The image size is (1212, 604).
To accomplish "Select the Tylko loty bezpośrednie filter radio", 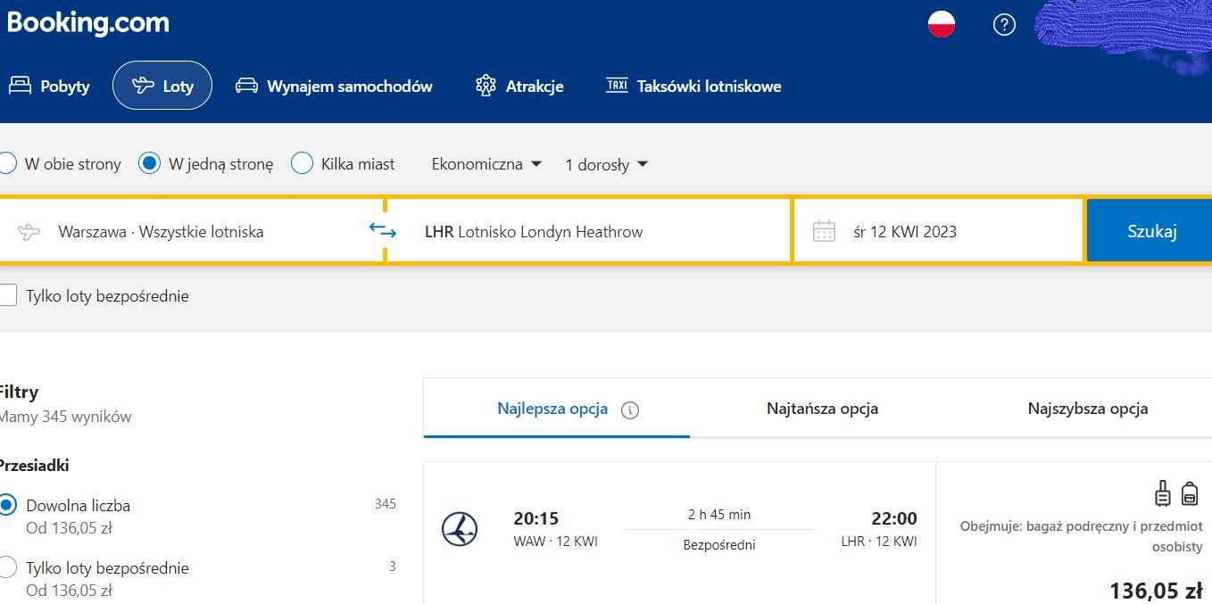I will [x=7, y=568].
